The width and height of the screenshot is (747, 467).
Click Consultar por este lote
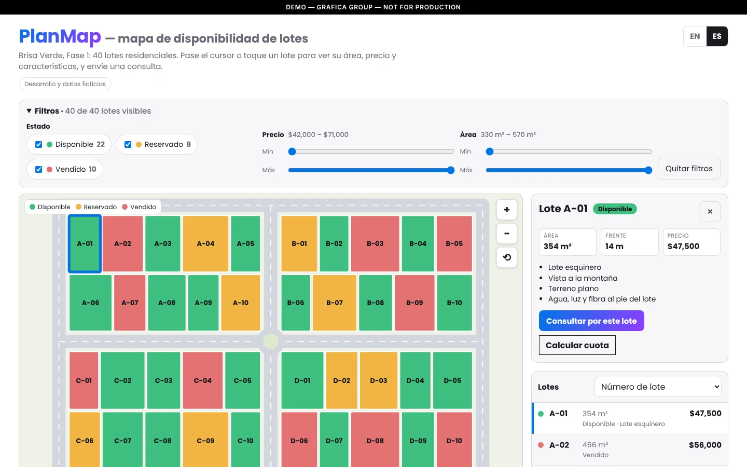[x=591, y=321]
